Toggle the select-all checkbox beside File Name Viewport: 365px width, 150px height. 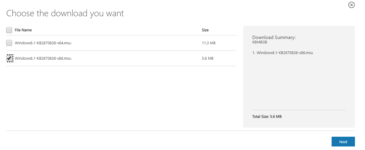(x=9, y=30)
